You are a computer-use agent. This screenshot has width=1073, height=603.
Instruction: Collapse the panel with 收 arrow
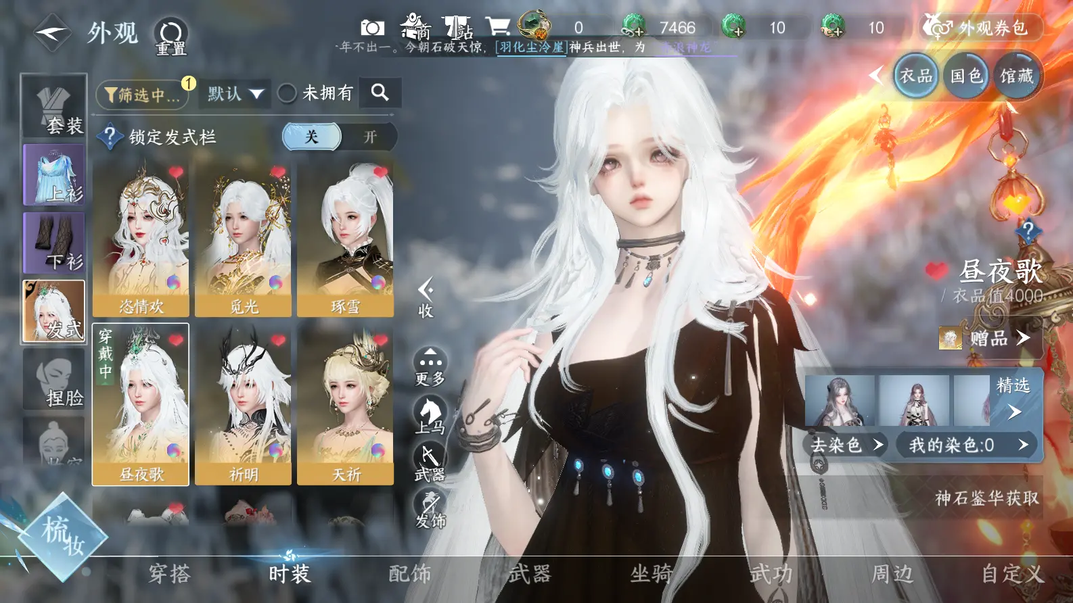[x=426, y=297]
